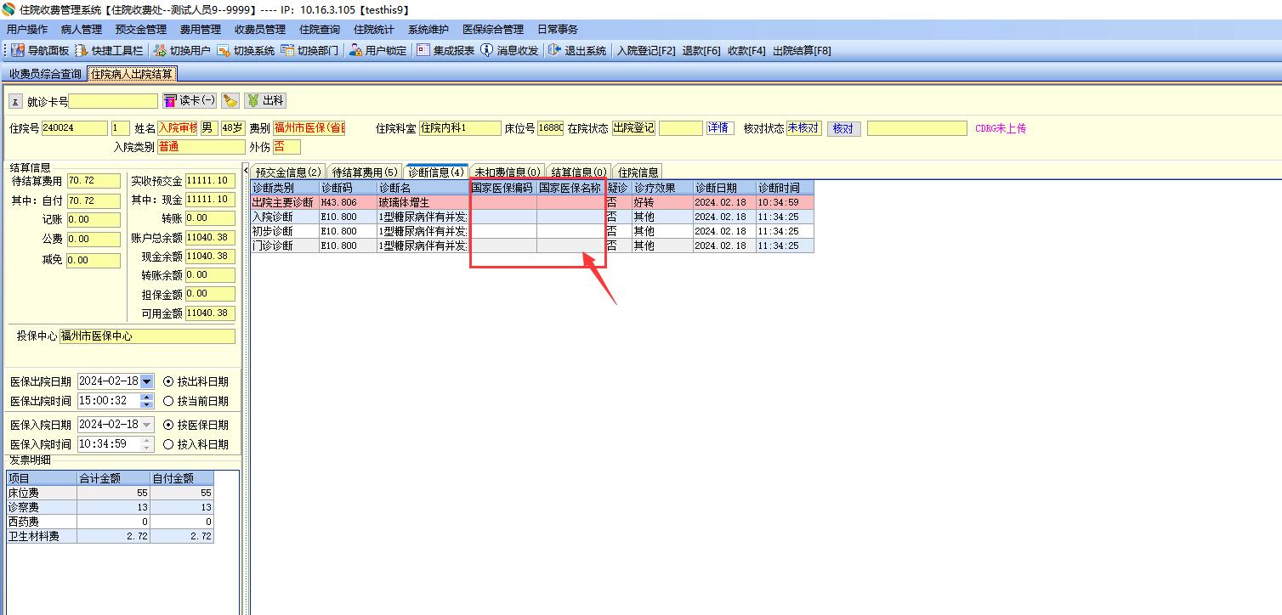1282x615 pixels.
Task: Open the 医保综合管理 menu
Action: click(x=493, y=30)
